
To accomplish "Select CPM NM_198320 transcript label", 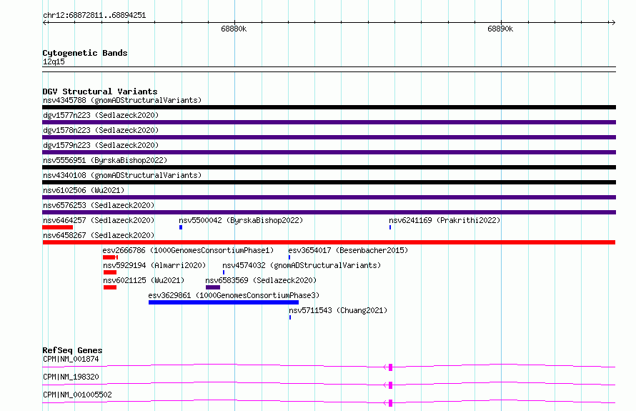I will click(x=71, y=377).
